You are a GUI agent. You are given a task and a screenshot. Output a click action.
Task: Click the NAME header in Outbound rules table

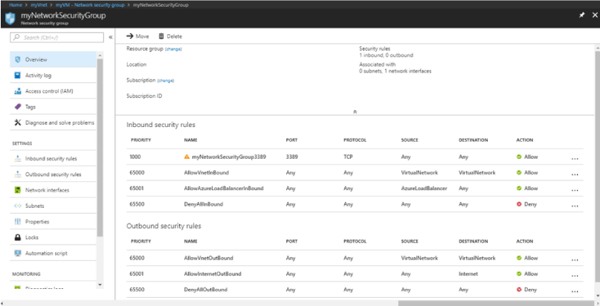coord(190,241)
